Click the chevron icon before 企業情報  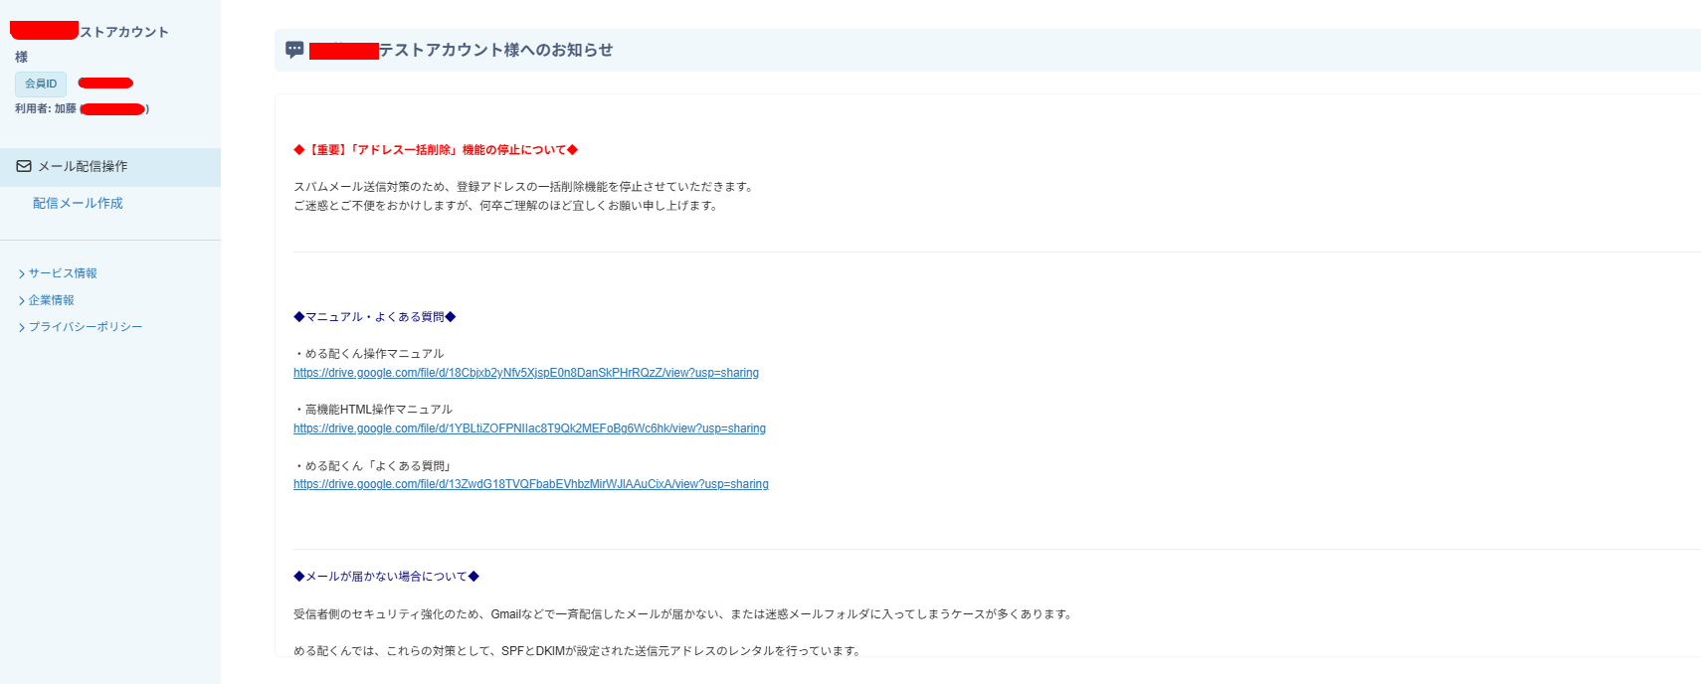(21, 300)
